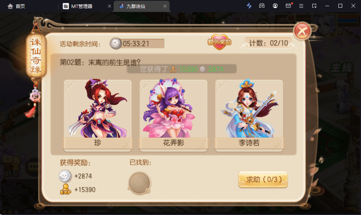Viewport: 361px width, 215px height.
Task: Click the lightning bolt boost icon
Action: click(249, 6)
